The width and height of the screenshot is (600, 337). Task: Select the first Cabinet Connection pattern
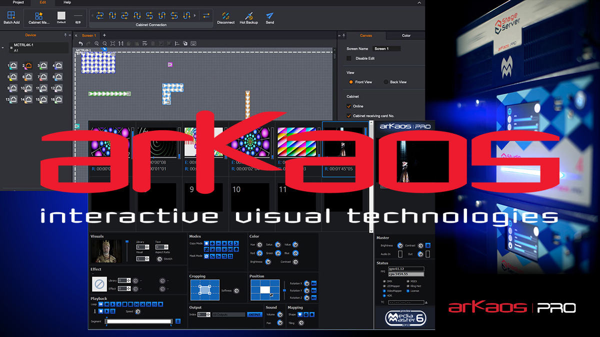(100, 15)
